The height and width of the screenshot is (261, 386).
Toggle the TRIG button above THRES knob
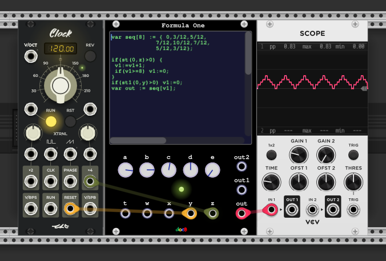point(353,155)
